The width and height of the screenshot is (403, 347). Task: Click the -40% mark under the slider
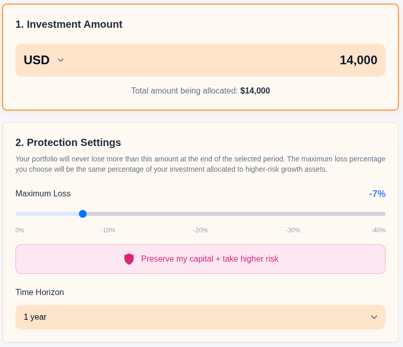pos(378,230)
